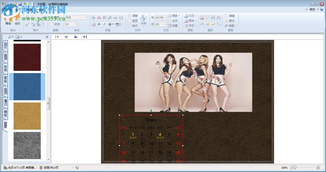This screenshot has height=172, width=326.
Task: Click the Italic text formatting icon
Action: 104,24
